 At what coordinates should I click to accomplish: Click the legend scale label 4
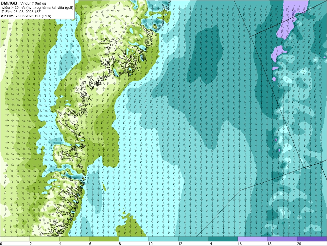coord(60,244)
